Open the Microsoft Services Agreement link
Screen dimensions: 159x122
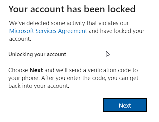(x=48, y=31)
